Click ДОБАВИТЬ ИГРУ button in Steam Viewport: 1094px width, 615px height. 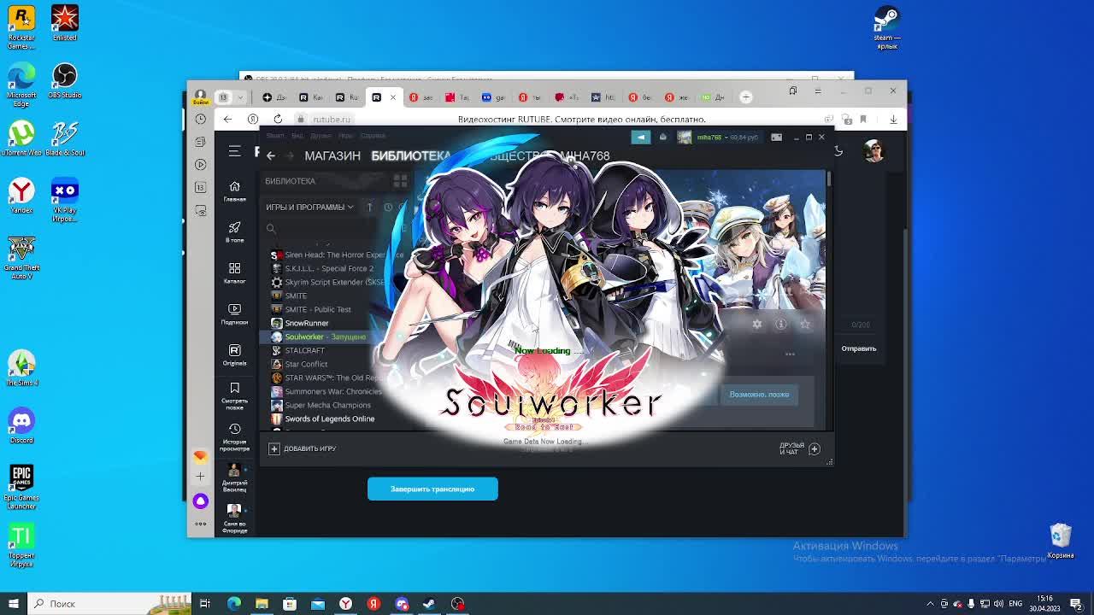click(x=303, y=448)
